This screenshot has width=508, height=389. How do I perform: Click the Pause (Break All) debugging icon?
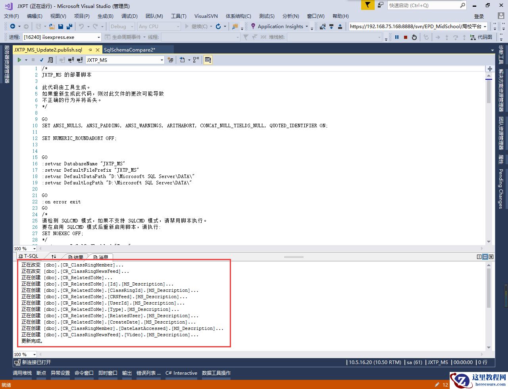pyautogui.click(x=396, y=37)
